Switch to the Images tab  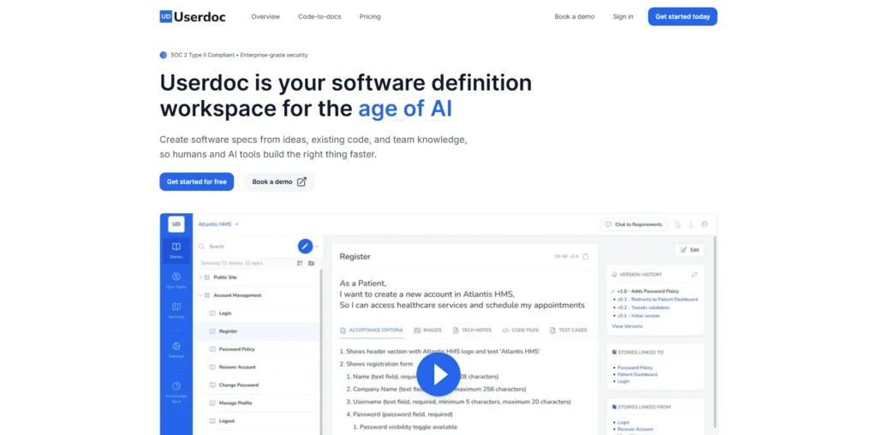(428, 330)
